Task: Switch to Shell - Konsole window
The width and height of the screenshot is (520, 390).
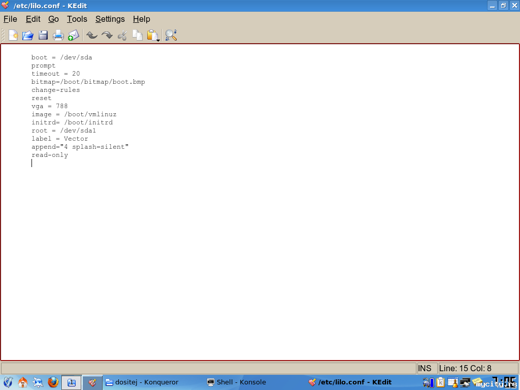Action: [237, 382]
